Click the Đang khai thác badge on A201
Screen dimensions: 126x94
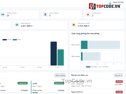click(x=59, y=83)
